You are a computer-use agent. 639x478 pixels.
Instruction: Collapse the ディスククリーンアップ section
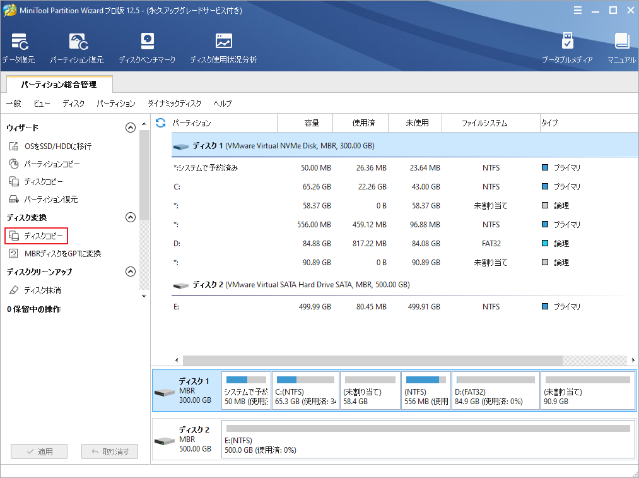[x=131, y=272]
